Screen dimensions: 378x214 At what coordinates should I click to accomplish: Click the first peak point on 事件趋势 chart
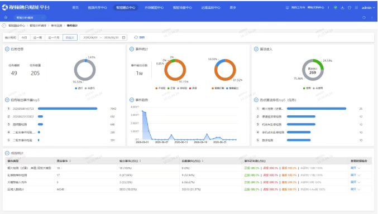tap(142, 111)
